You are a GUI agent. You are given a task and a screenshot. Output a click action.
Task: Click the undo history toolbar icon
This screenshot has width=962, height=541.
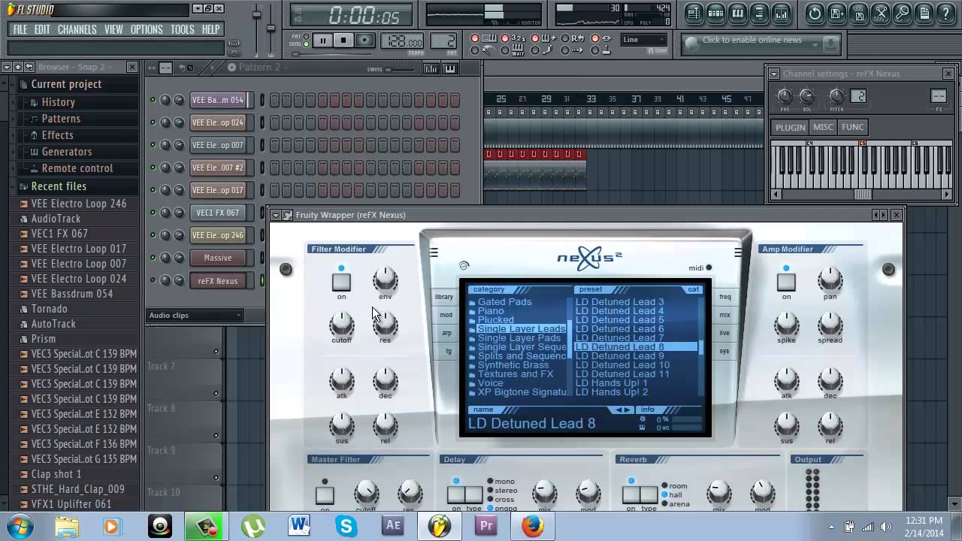click(815, 14)
